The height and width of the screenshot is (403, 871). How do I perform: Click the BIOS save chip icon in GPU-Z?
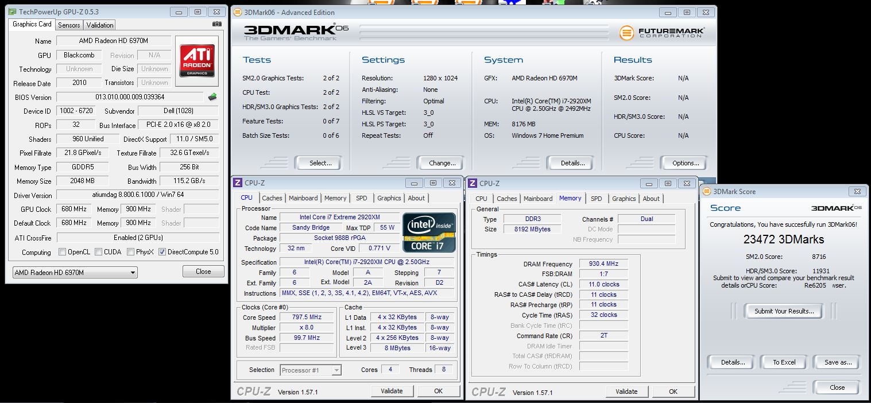click(212, 97)
